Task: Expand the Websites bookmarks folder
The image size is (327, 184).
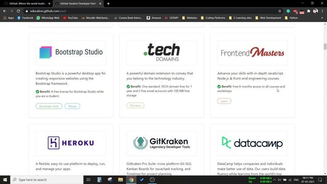Action: (x=190, y=18)
